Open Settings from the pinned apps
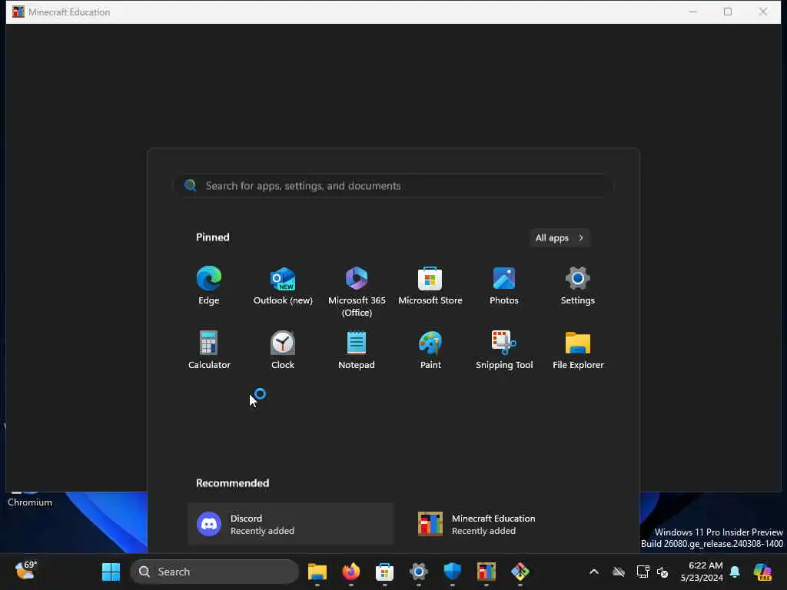Image resolution: width=787 pixels, height=590 pixels. tap(578, 286)
